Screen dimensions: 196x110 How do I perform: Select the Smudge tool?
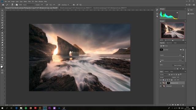(2, 43)
